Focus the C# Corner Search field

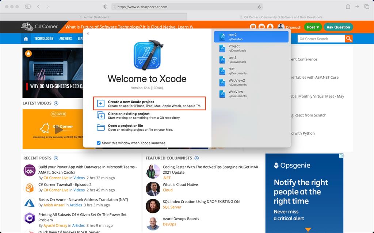(x=321, y=39)
